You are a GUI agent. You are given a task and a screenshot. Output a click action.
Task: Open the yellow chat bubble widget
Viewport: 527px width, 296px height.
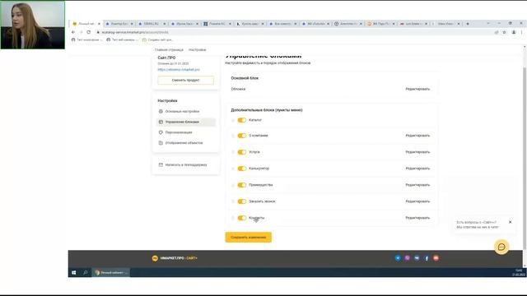(x=501, y=247)
